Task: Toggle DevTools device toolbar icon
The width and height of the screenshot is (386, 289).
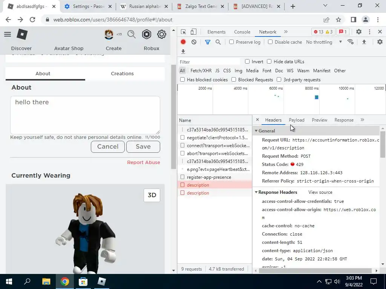Action: [193, 32]
